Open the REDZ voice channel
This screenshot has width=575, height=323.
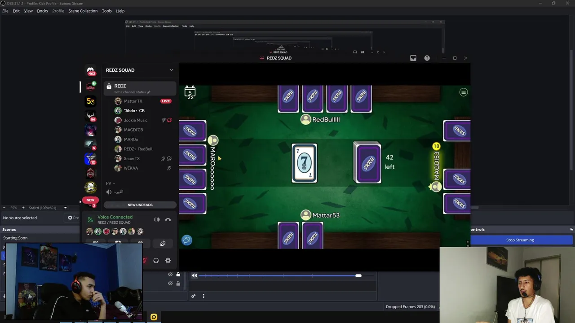[x=140, y=88]
